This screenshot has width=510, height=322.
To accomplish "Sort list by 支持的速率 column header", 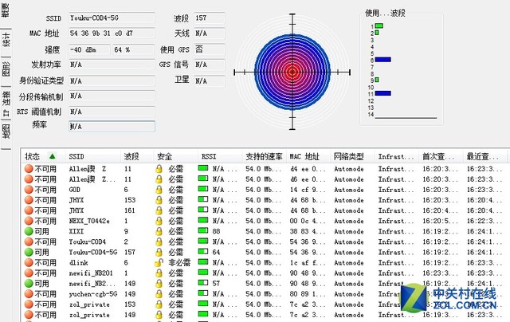I will [264, 157].
